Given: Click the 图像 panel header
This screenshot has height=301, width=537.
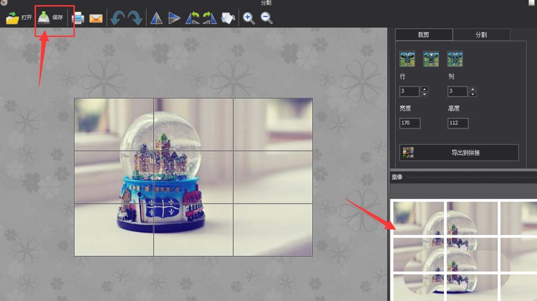Looking at the screenshot, I should [x=463, y=177].
